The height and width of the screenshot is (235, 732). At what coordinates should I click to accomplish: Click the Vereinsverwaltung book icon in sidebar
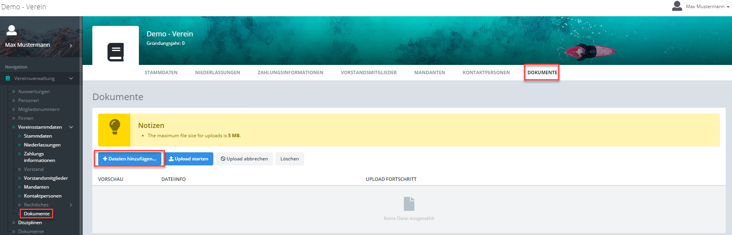pyautogui.click(x=8, y=78)
